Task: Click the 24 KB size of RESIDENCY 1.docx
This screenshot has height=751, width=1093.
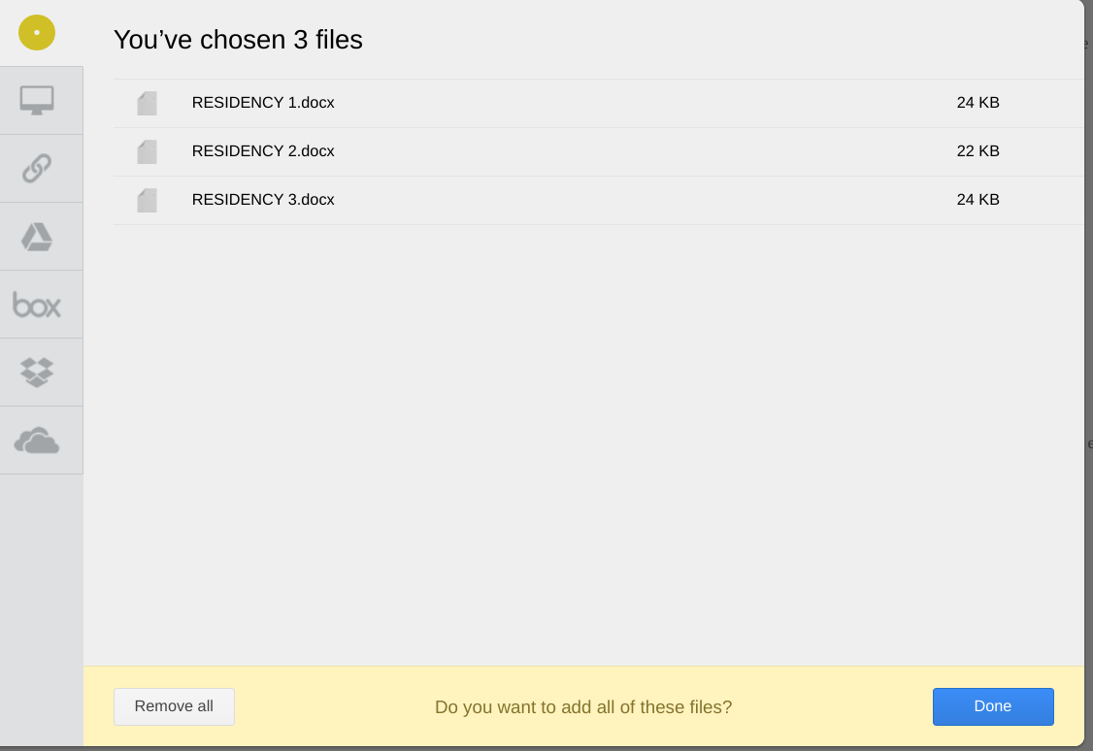Action: point(978,103)
